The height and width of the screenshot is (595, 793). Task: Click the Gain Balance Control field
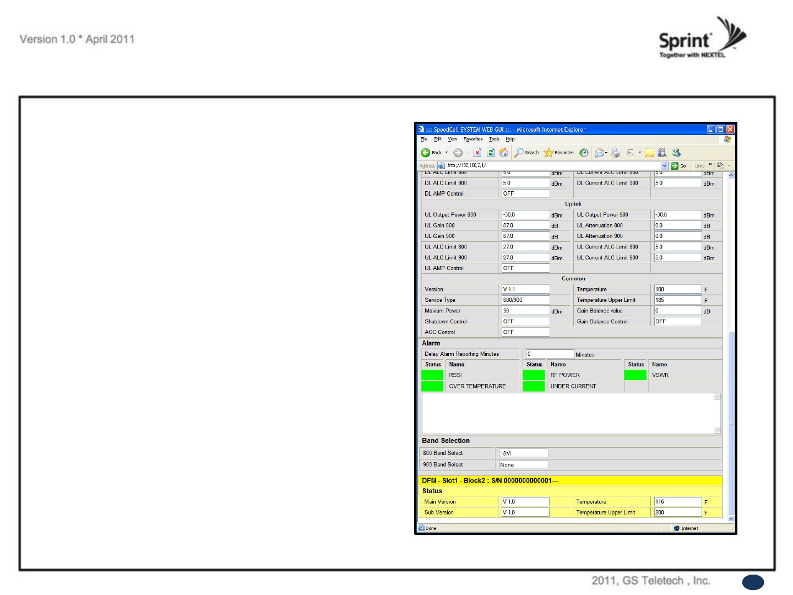coord(678,321)
